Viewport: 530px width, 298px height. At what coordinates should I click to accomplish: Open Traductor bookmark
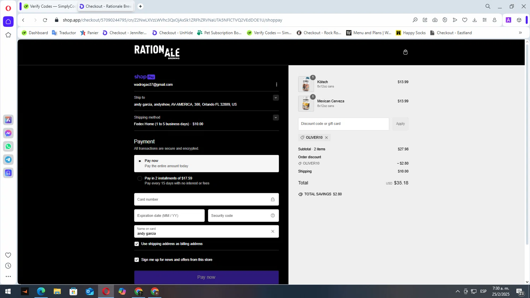click(x=64, y=33)
